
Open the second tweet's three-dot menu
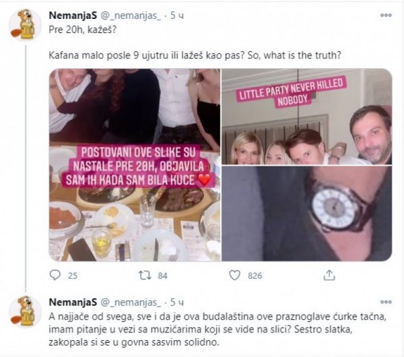coord(386,302)
